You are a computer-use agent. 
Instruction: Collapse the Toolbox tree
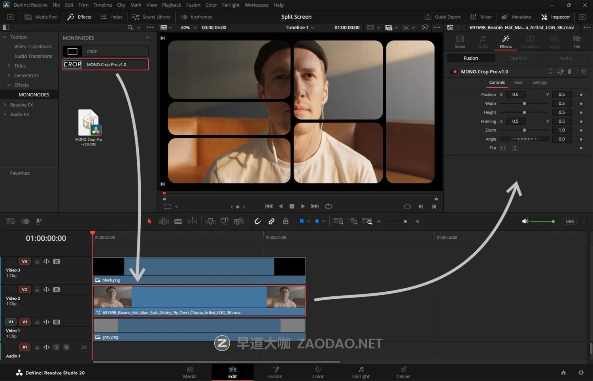coord(5,37)
